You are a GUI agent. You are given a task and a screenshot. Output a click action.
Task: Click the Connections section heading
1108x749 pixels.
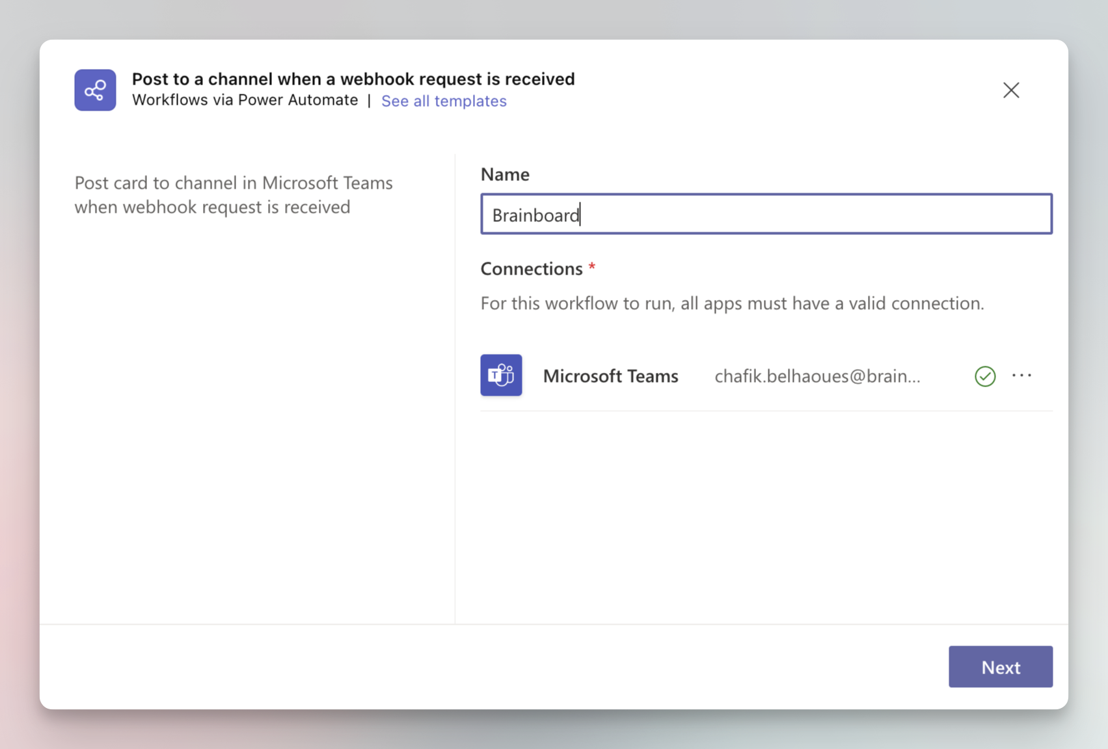pos(531,269)
